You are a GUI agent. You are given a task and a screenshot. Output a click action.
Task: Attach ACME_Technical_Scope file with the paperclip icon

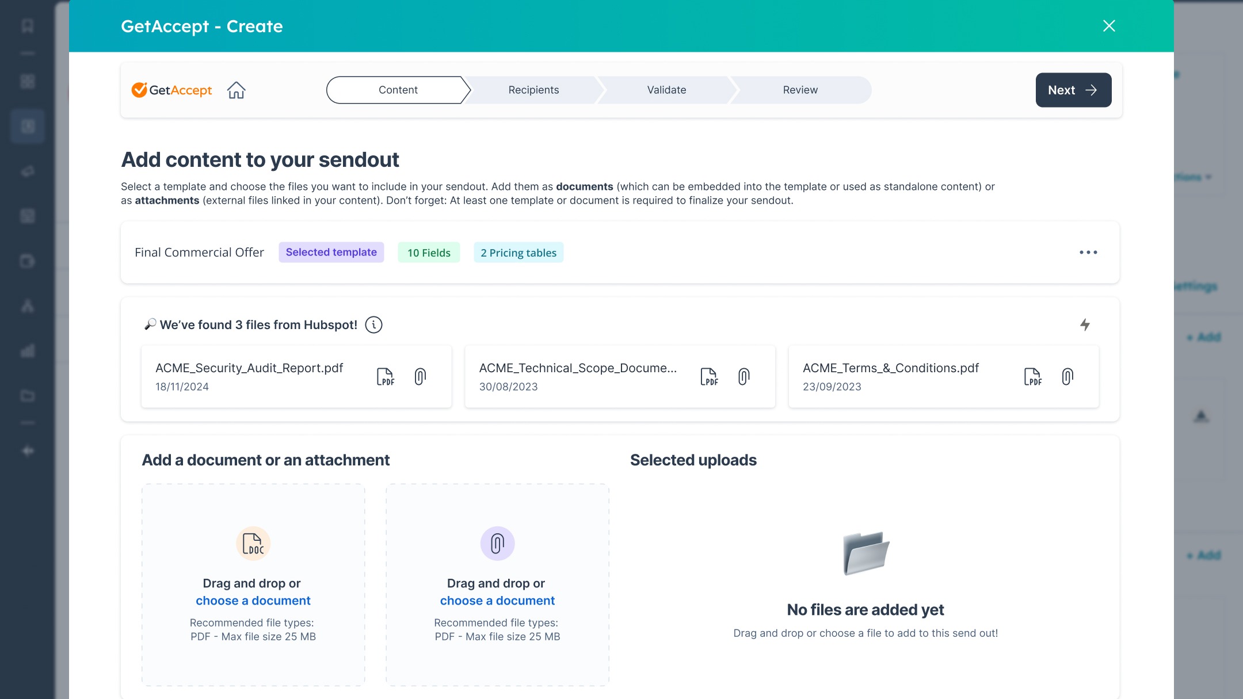[743, 377]
